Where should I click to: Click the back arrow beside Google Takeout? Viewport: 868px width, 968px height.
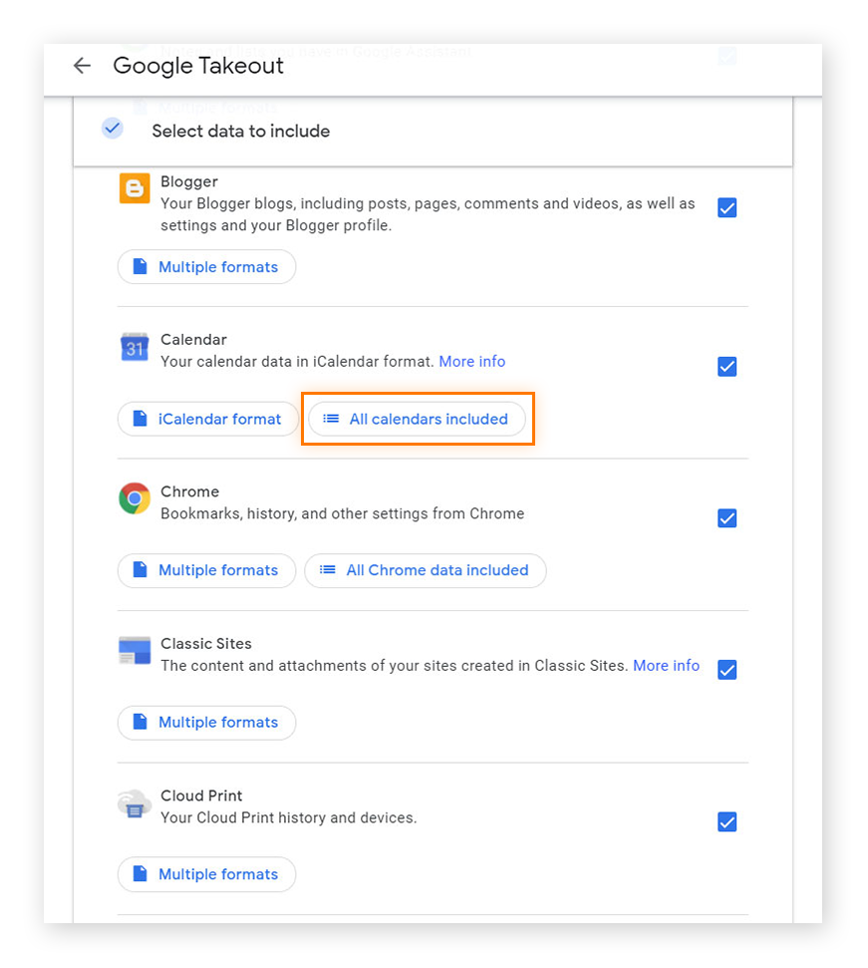[81, 66]
